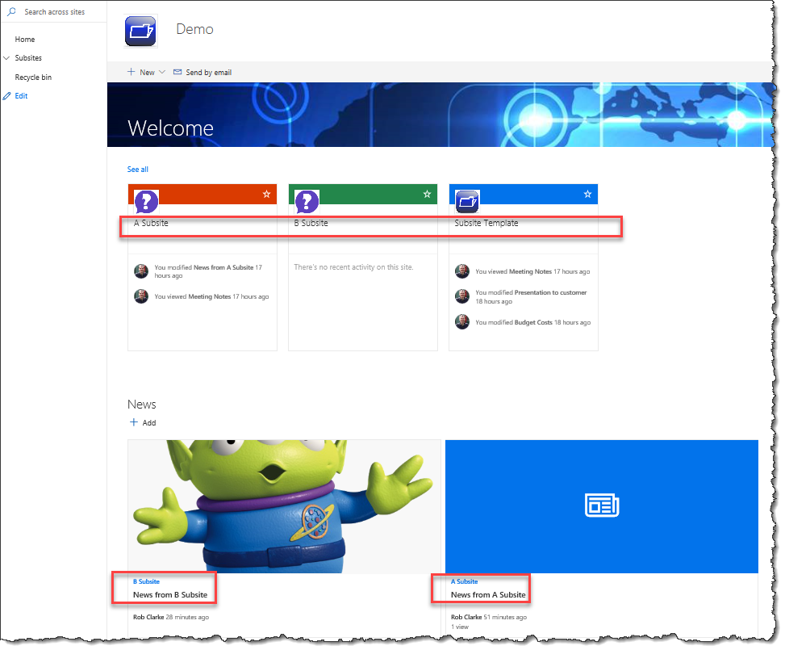The width and height of the screenshot is (785, 650).
Task: Click 'Rob Clarke 51 minutes ago' author line
Action: point(489,617)
